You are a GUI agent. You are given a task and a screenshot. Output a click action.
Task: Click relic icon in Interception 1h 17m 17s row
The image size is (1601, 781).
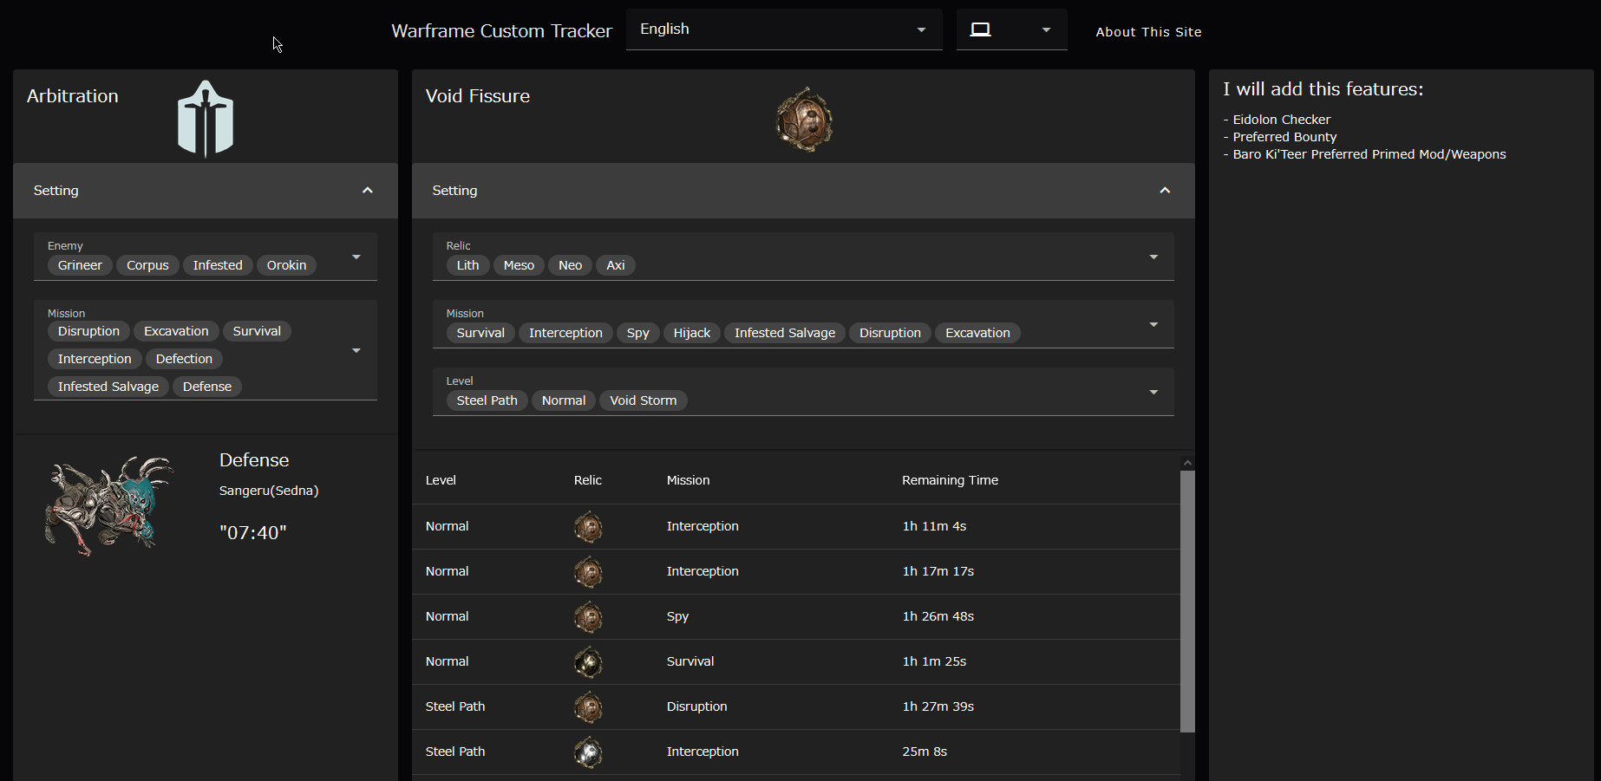pos(588,572)
